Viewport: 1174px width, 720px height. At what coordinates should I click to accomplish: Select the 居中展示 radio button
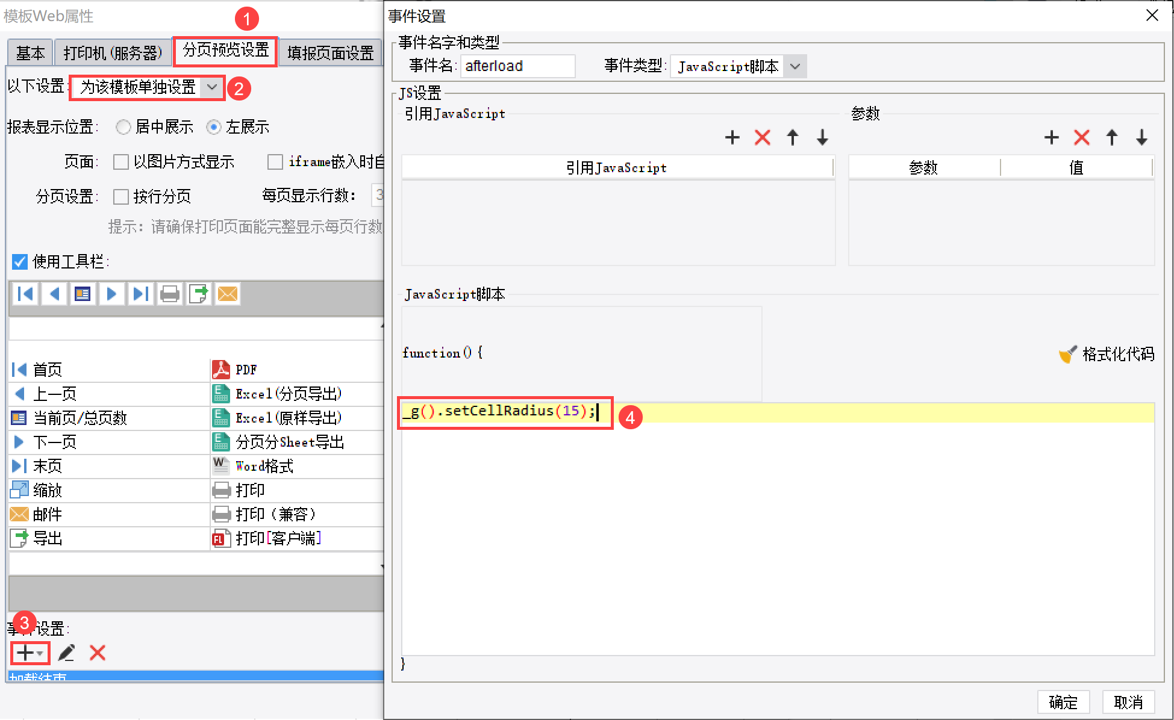click(123, 127)
